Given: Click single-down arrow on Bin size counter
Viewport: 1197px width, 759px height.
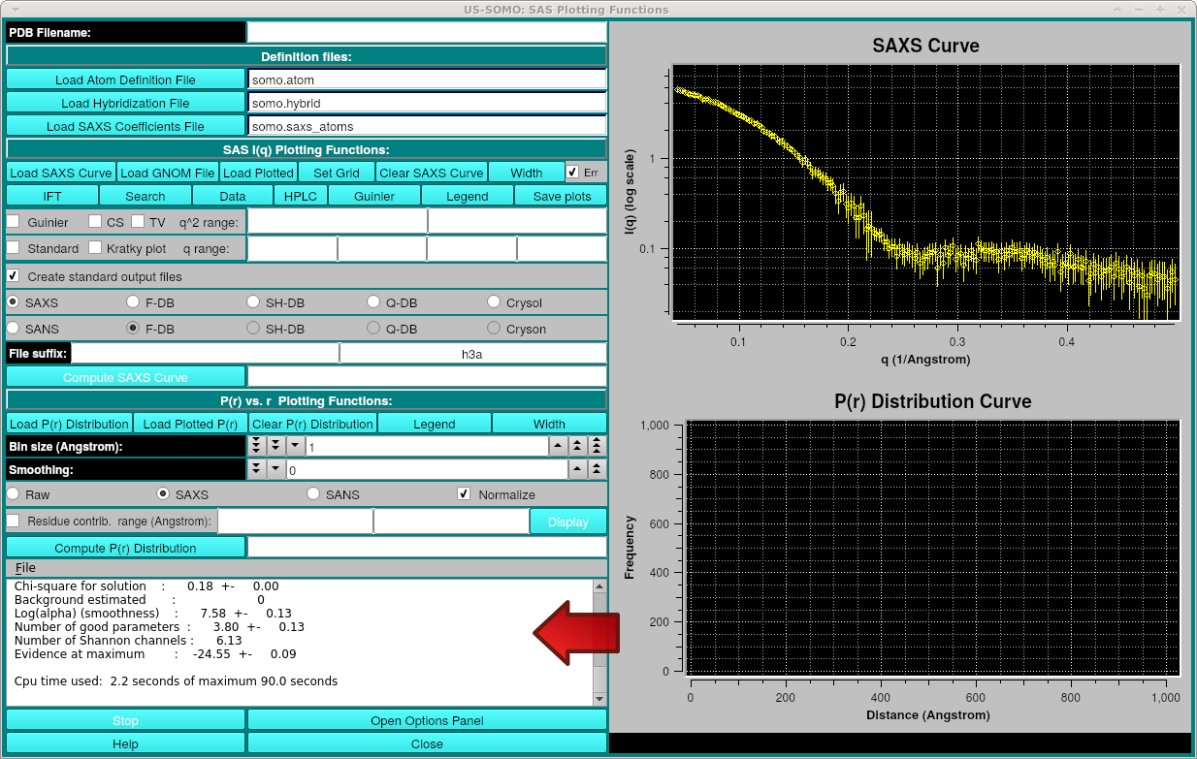Looking at the screenshot, I should [294, 446].
